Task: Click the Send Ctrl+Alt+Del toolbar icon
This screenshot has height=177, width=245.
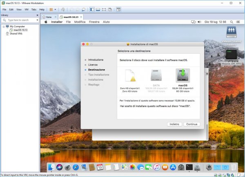Action: [63, 9]
